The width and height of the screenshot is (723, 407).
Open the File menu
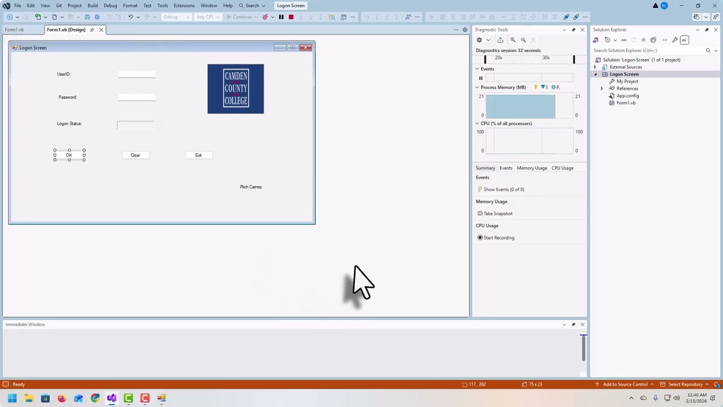pos(18,6)
